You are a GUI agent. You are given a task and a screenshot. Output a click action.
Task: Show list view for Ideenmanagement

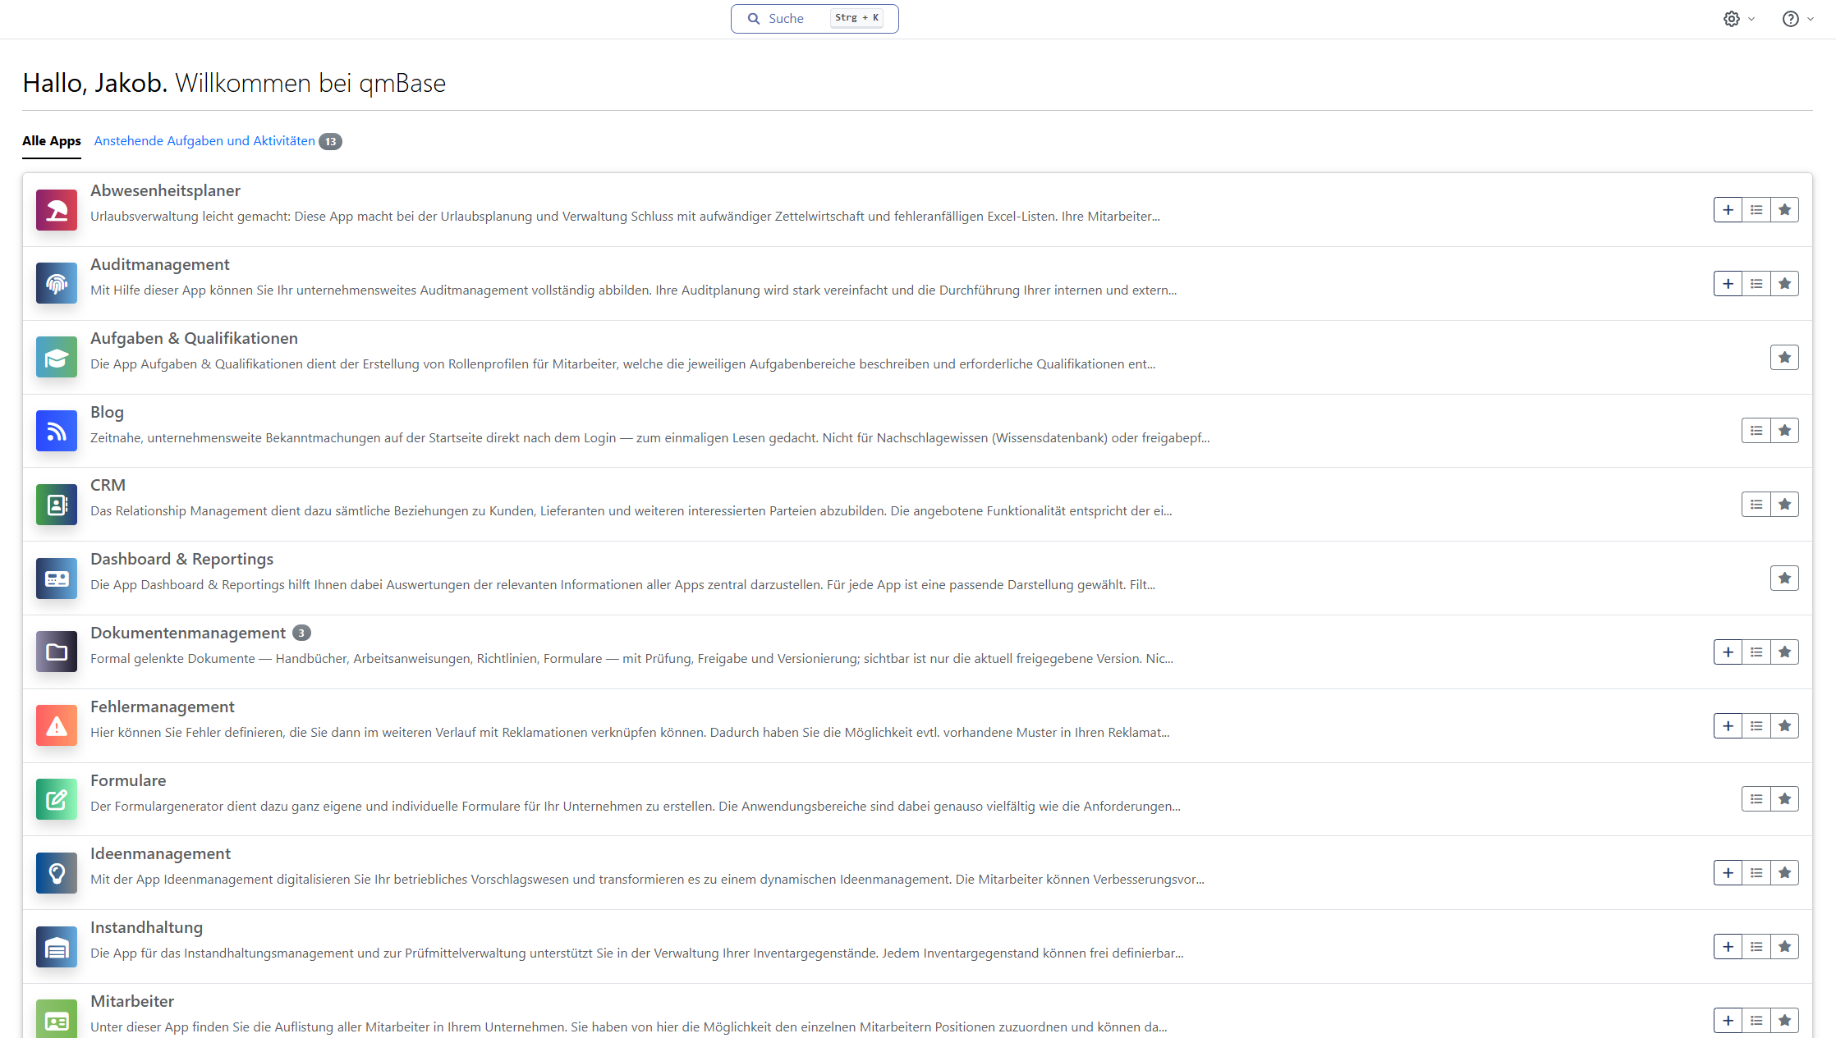[x=1756, y=873]
